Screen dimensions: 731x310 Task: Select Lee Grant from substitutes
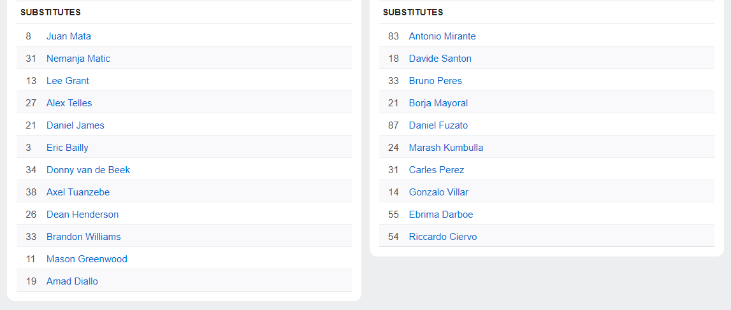[68, 81]
